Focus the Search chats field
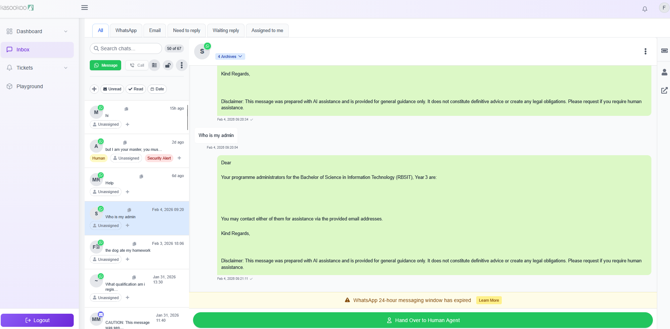This screenshot has height=329, width=670. pyautogui.click(x=126, y=48)
